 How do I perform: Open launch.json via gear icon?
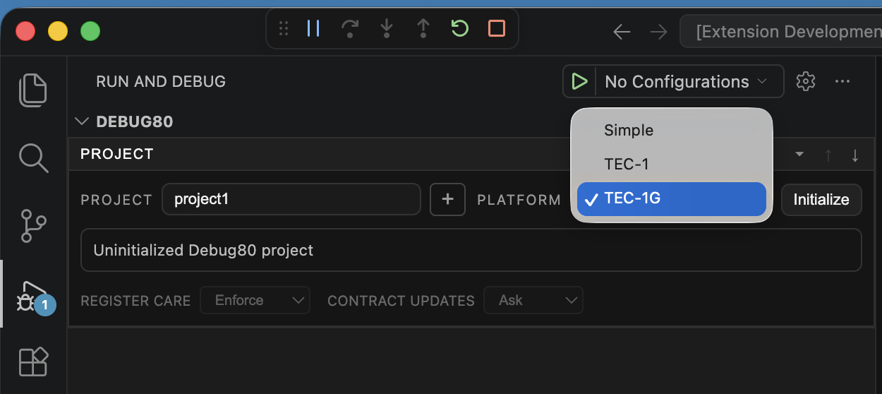pyautogui.click(x=805, y=81)
